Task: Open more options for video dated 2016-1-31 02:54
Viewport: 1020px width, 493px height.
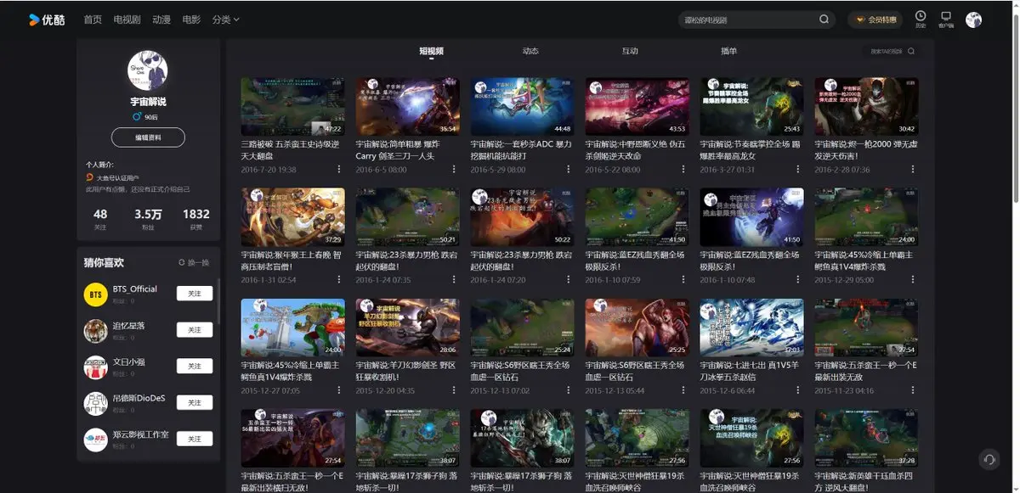Action: point(339,279)
